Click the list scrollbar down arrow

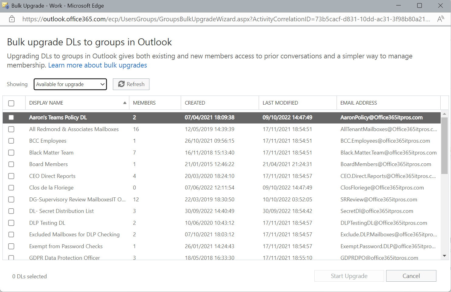444,256
